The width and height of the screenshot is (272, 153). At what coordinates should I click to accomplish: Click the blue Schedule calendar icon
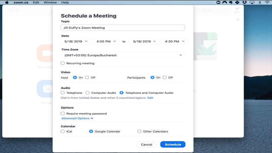tap(45, 89)
